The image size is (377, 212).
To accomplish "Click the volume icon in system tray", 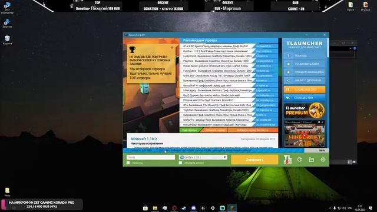I will pos(344,208).
